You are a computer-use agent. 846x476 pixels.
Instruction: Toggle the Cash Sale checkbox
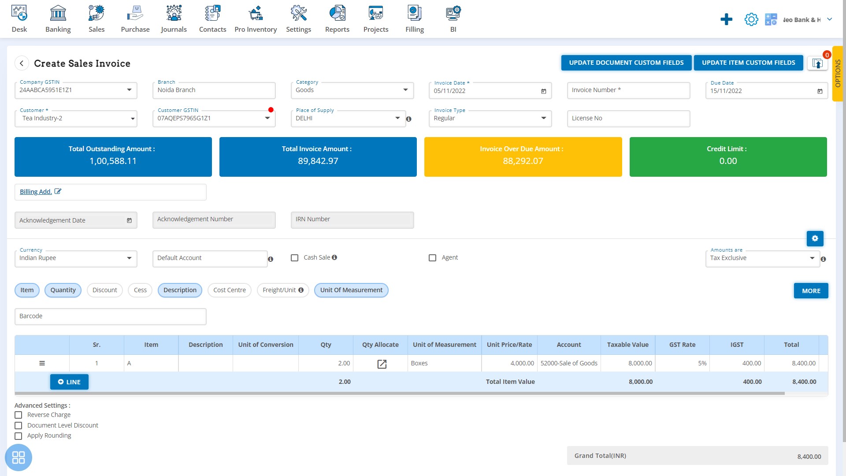(295, 257)
